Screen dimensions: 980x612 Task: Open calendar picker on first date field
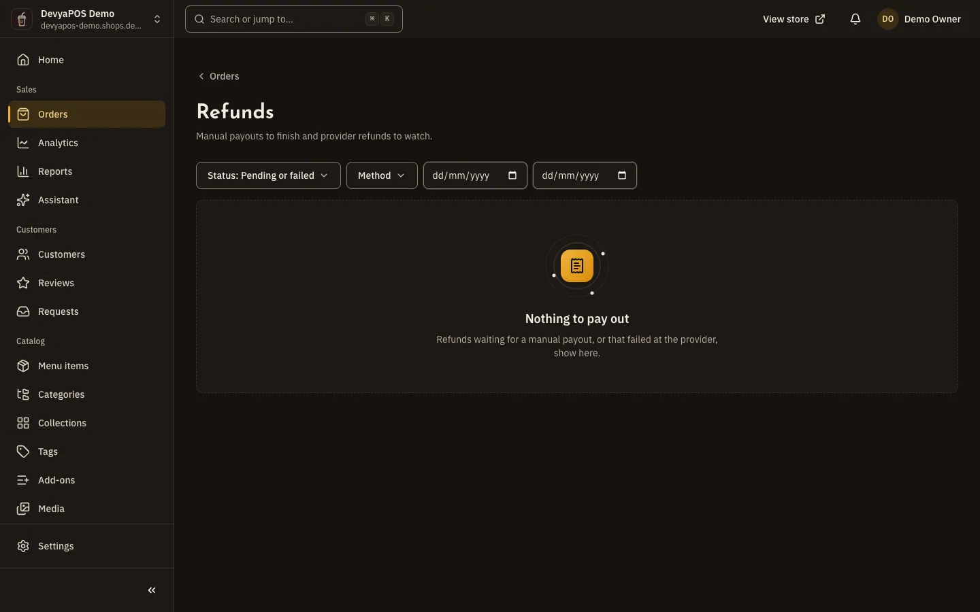tap(512, 175)
